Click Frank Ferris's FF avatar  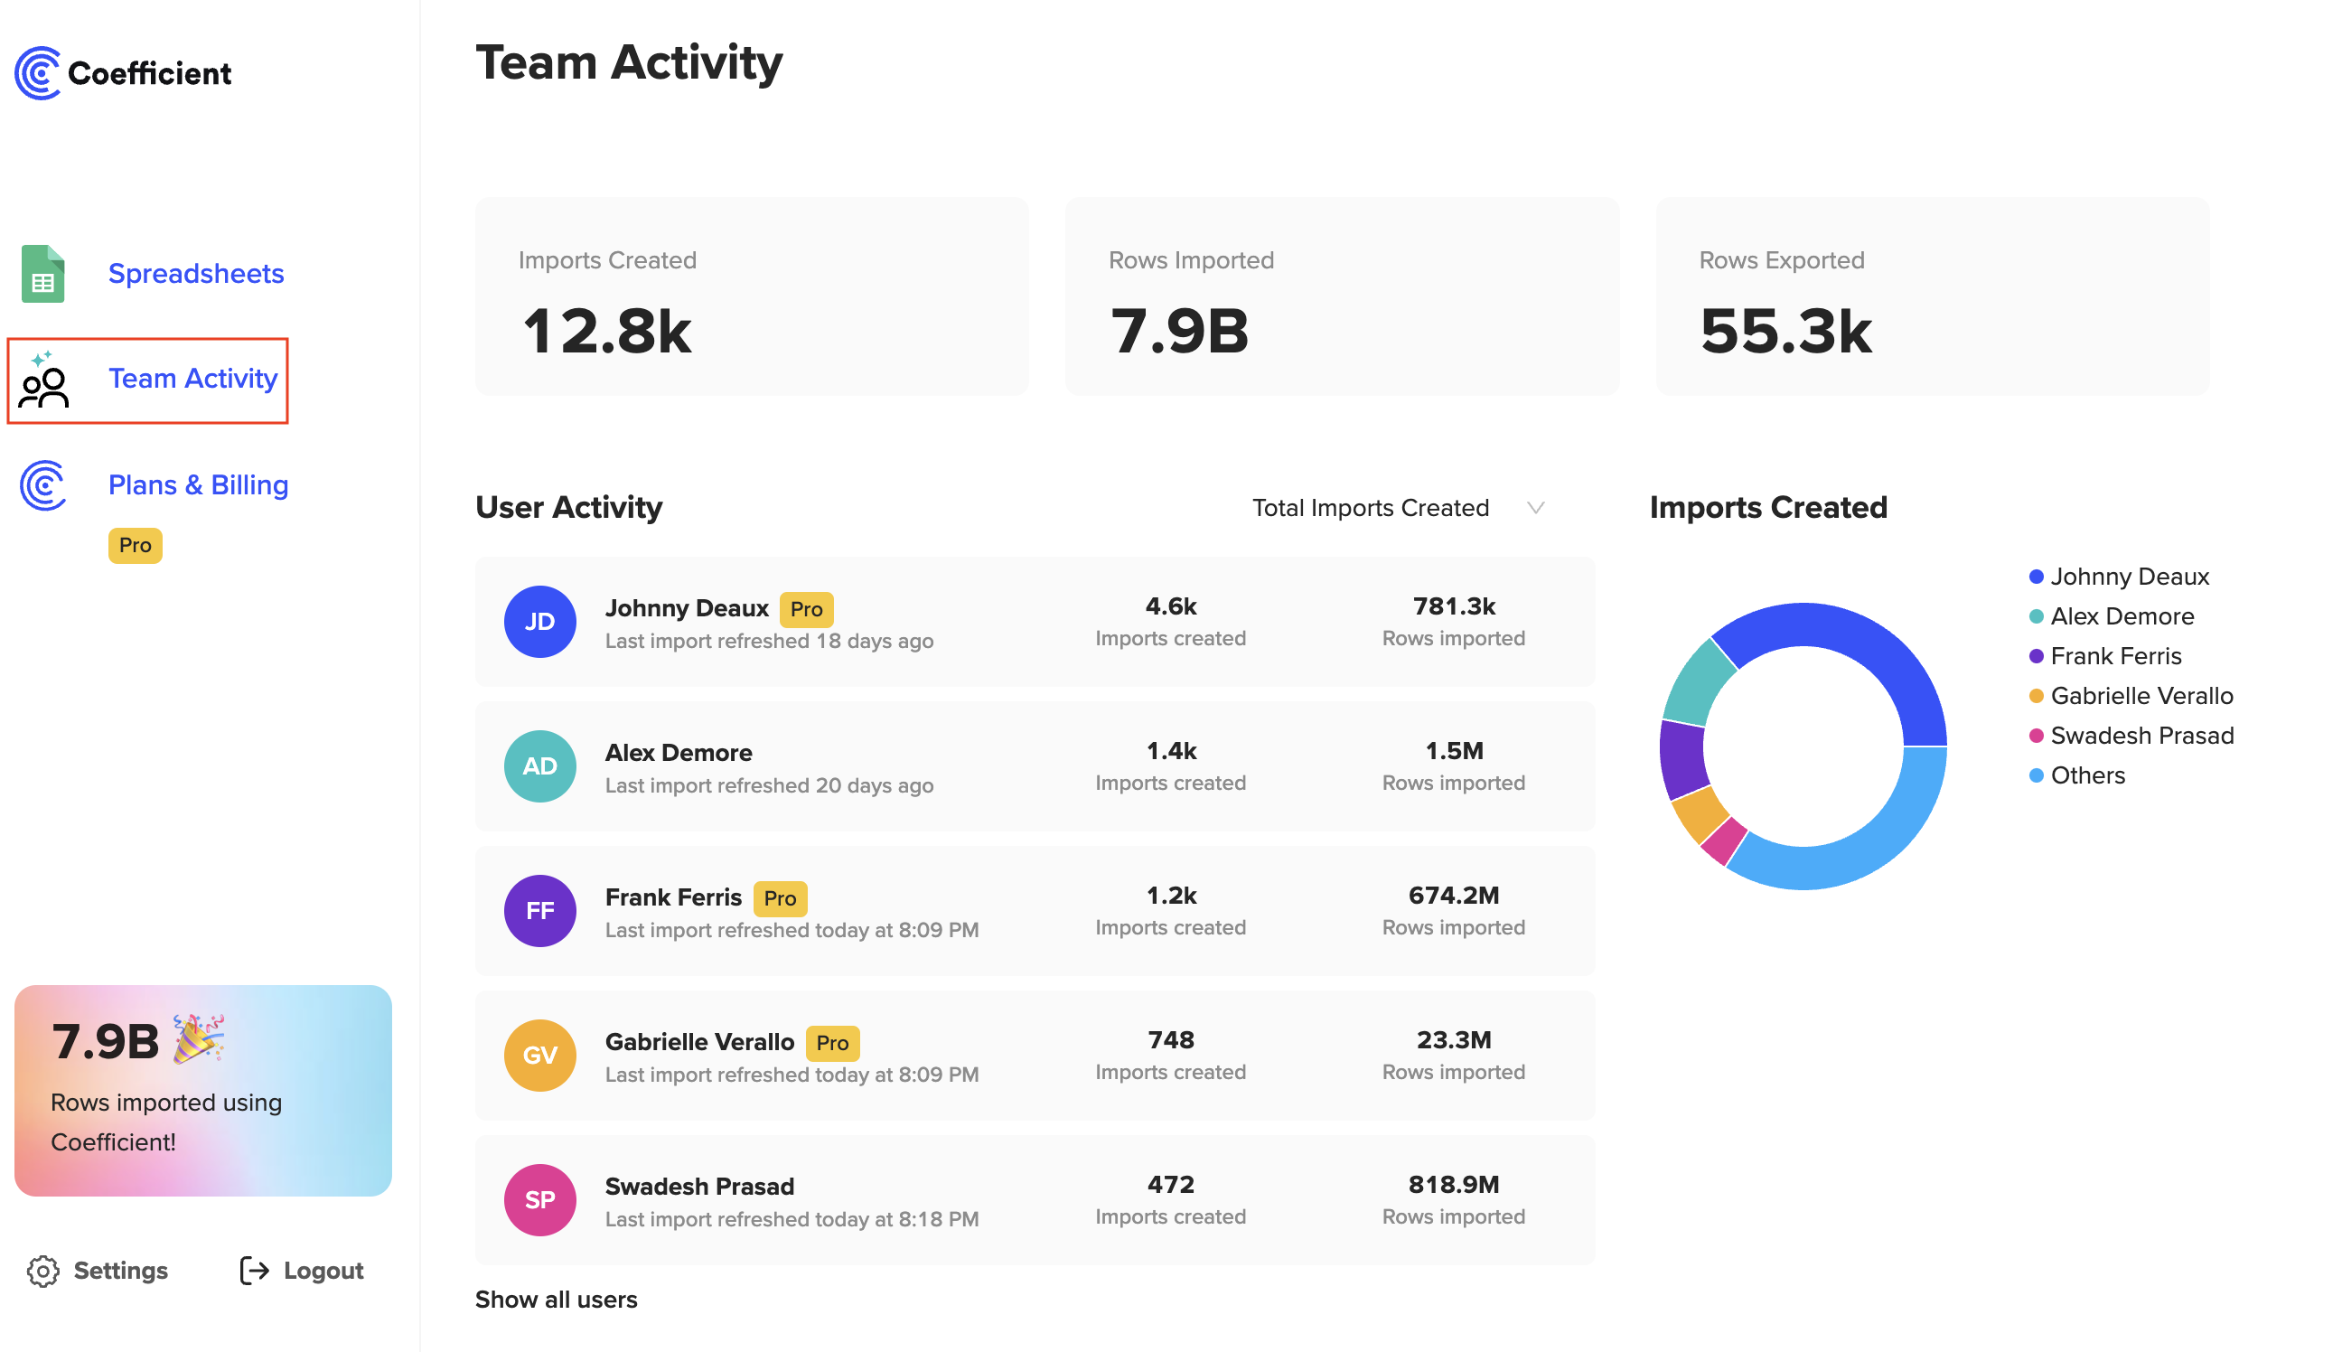tap(539, 910)
